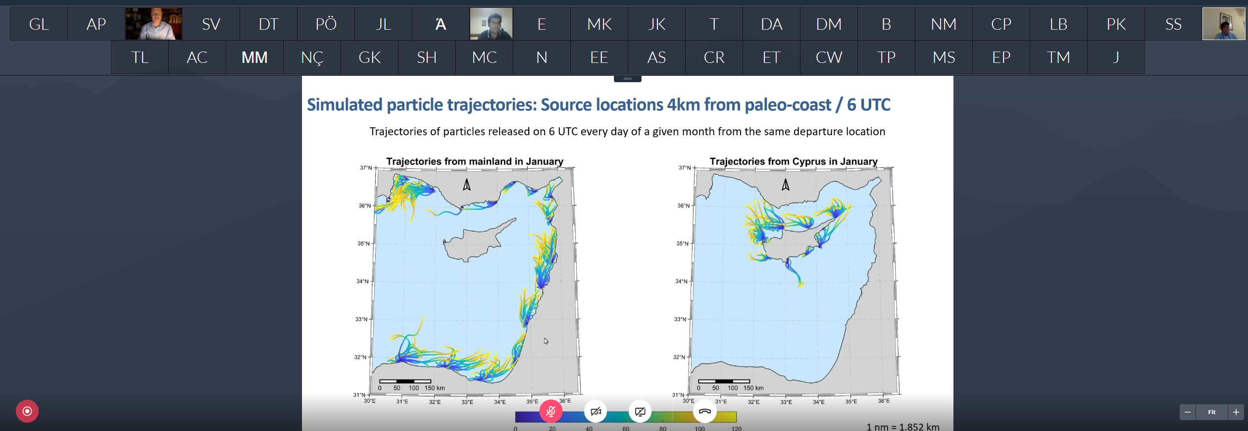Click the red recording indicator icon
This screenshot has height=431, width=1248.
tap(27, 411)
